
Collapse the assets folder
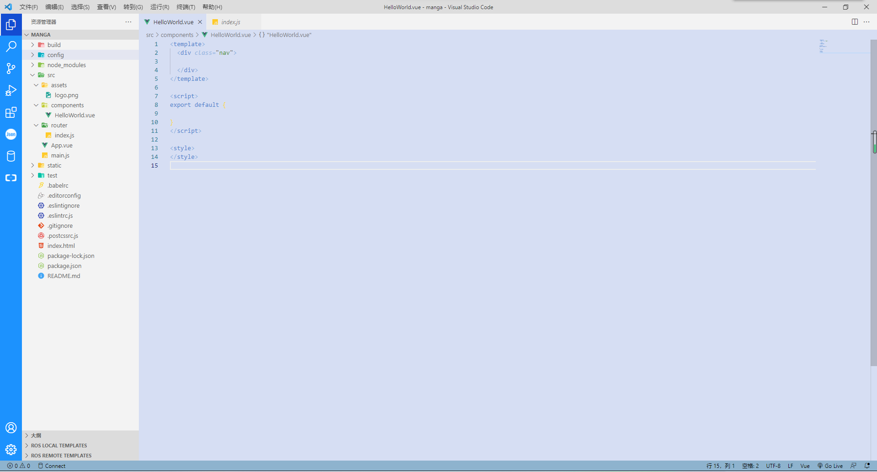(x=80, y=85)
